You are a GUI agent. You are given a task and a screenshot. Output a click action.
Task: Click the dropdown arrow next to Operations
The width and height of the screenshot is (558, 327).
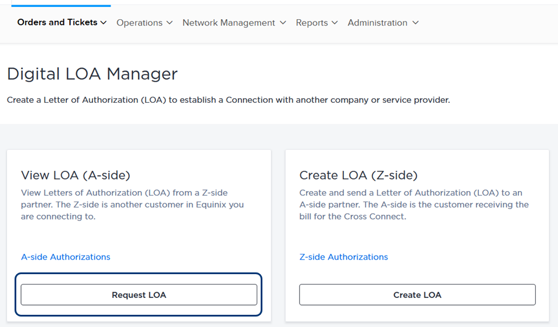170,23
